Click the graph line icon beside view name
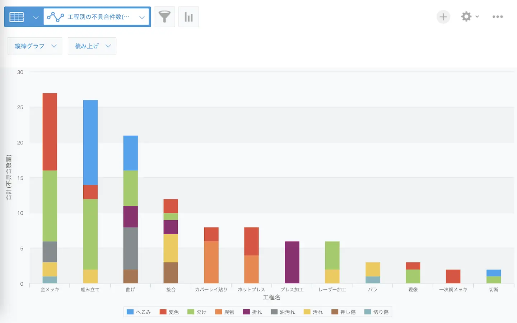 click(x=55, y=17)
